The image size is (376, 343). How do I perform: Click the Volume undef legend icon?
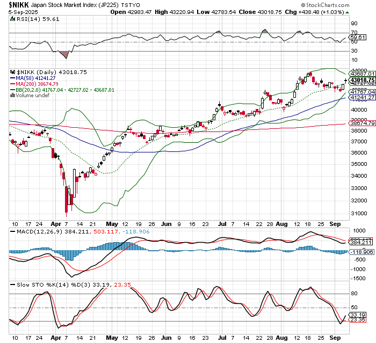tap(12, 96)
